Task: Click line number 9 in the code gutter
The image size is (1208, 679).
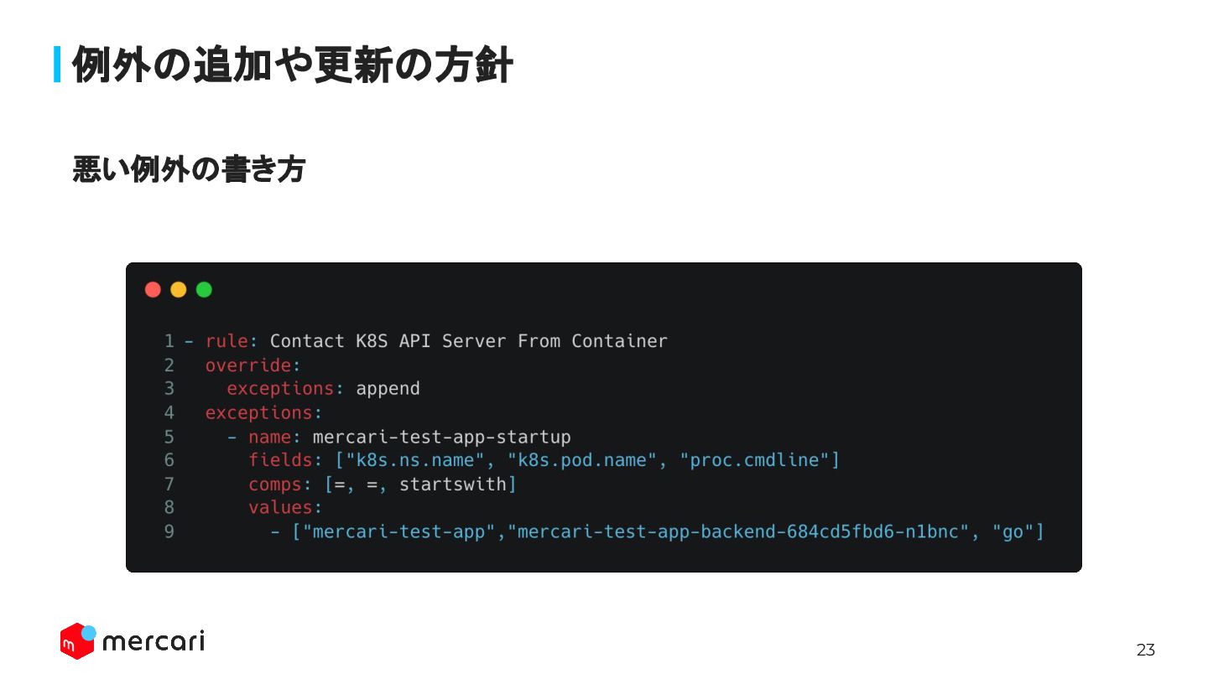Action: coord(169,531)
